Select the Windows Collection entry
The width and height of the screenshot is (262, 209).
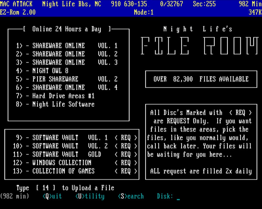[x=62, y=163]
